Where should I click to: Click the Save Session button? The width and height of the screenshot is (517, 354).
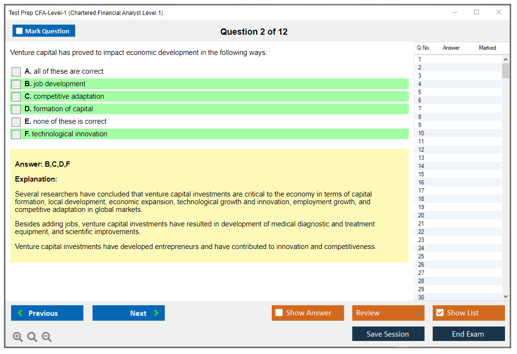pyautogui.click(x=388, y=334)
